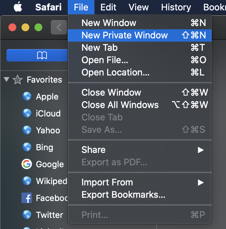Choose Close All Windows
The height and width of the screenshot is (229, 226).
click(140, 105)
